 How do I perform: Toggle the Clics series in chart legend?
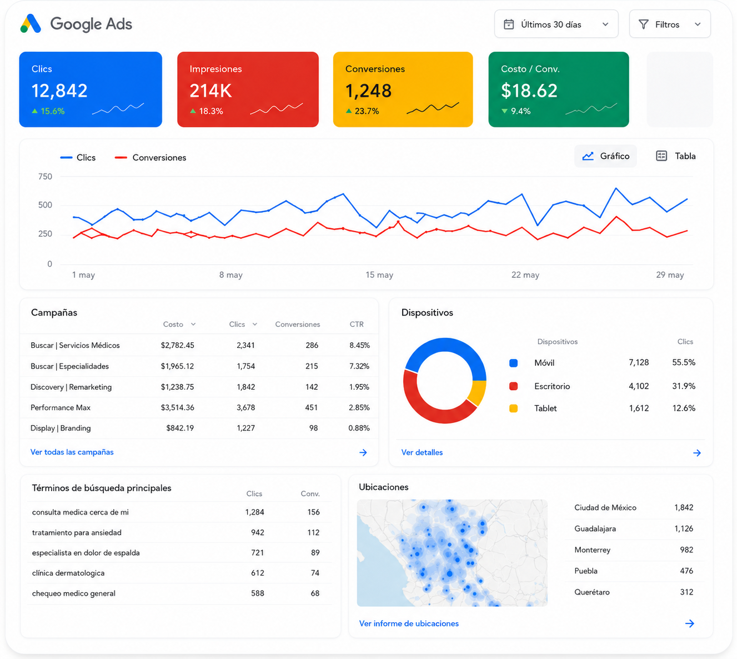(78, 158)
